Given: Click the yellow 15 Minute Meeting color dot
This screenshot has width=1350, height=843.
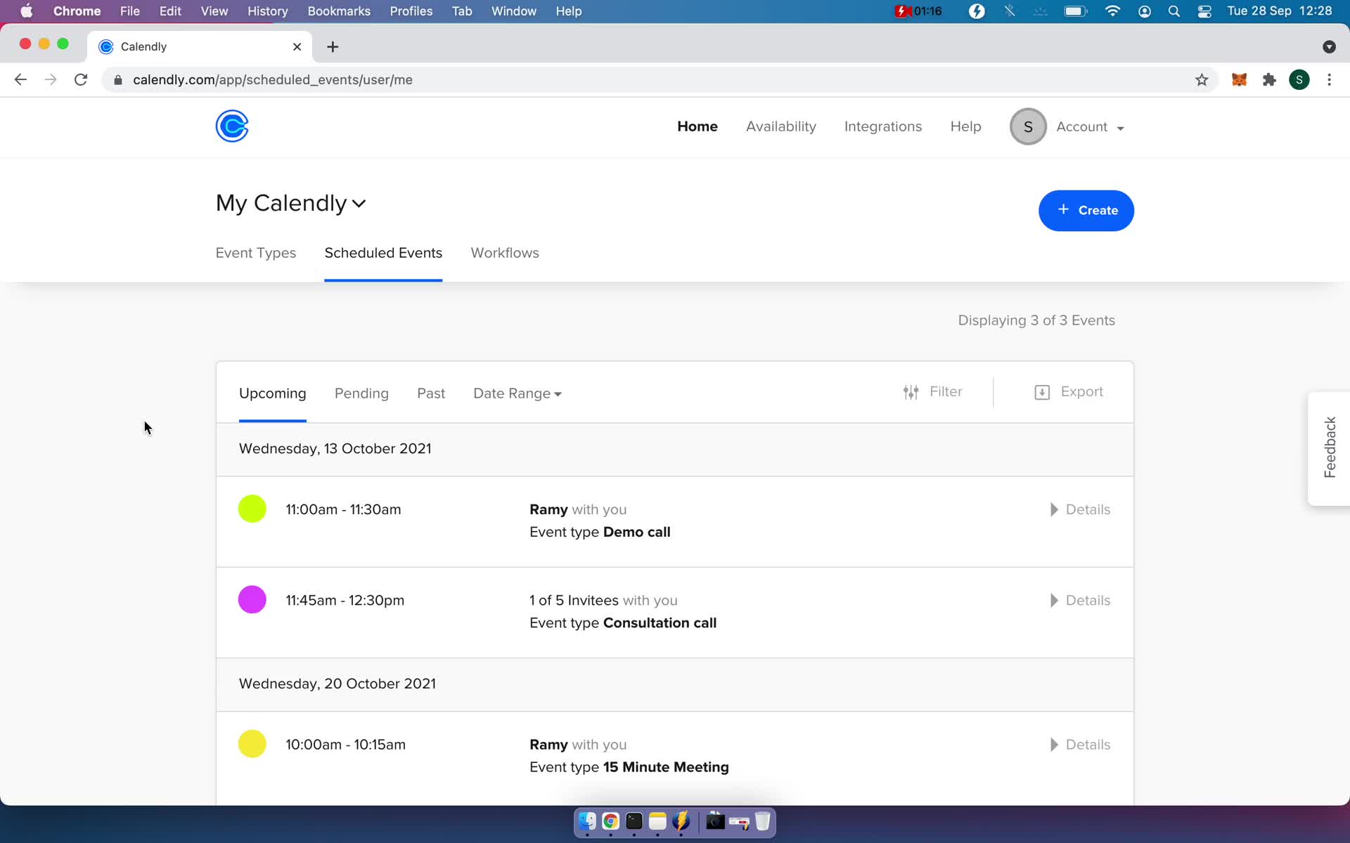Looking at the screenshot, I should coord(252,744).
